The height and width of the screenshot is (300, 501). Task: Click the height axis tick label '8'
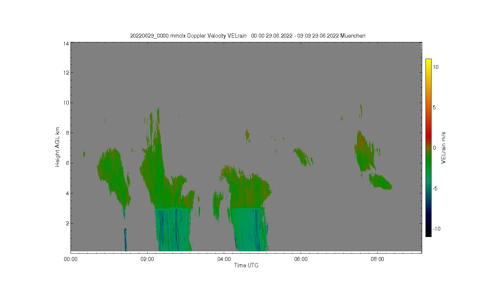[67, 133]
